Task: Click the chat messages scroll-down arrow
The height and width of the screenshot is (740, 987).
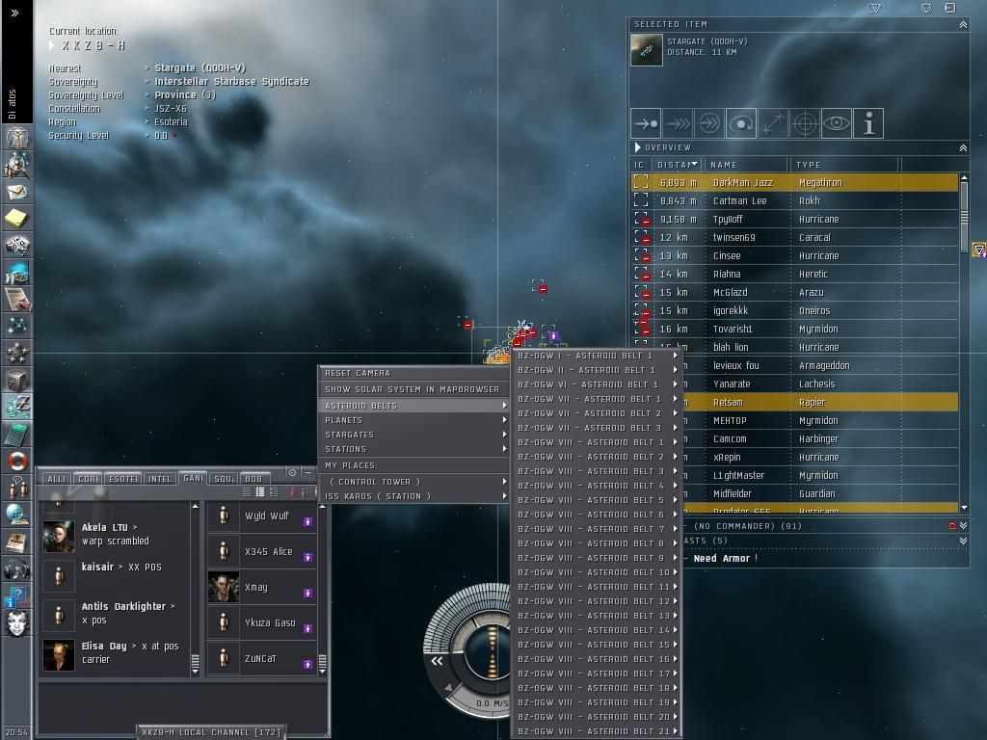Action: (x=195, y=672)
